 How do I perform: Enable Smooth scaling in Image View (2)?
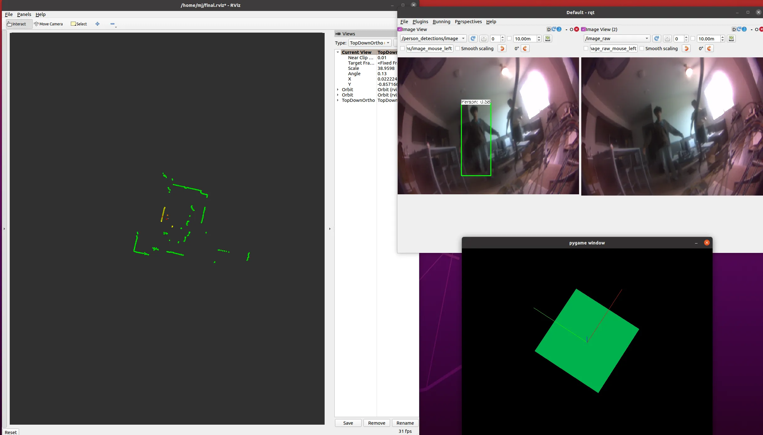(642, 48)
